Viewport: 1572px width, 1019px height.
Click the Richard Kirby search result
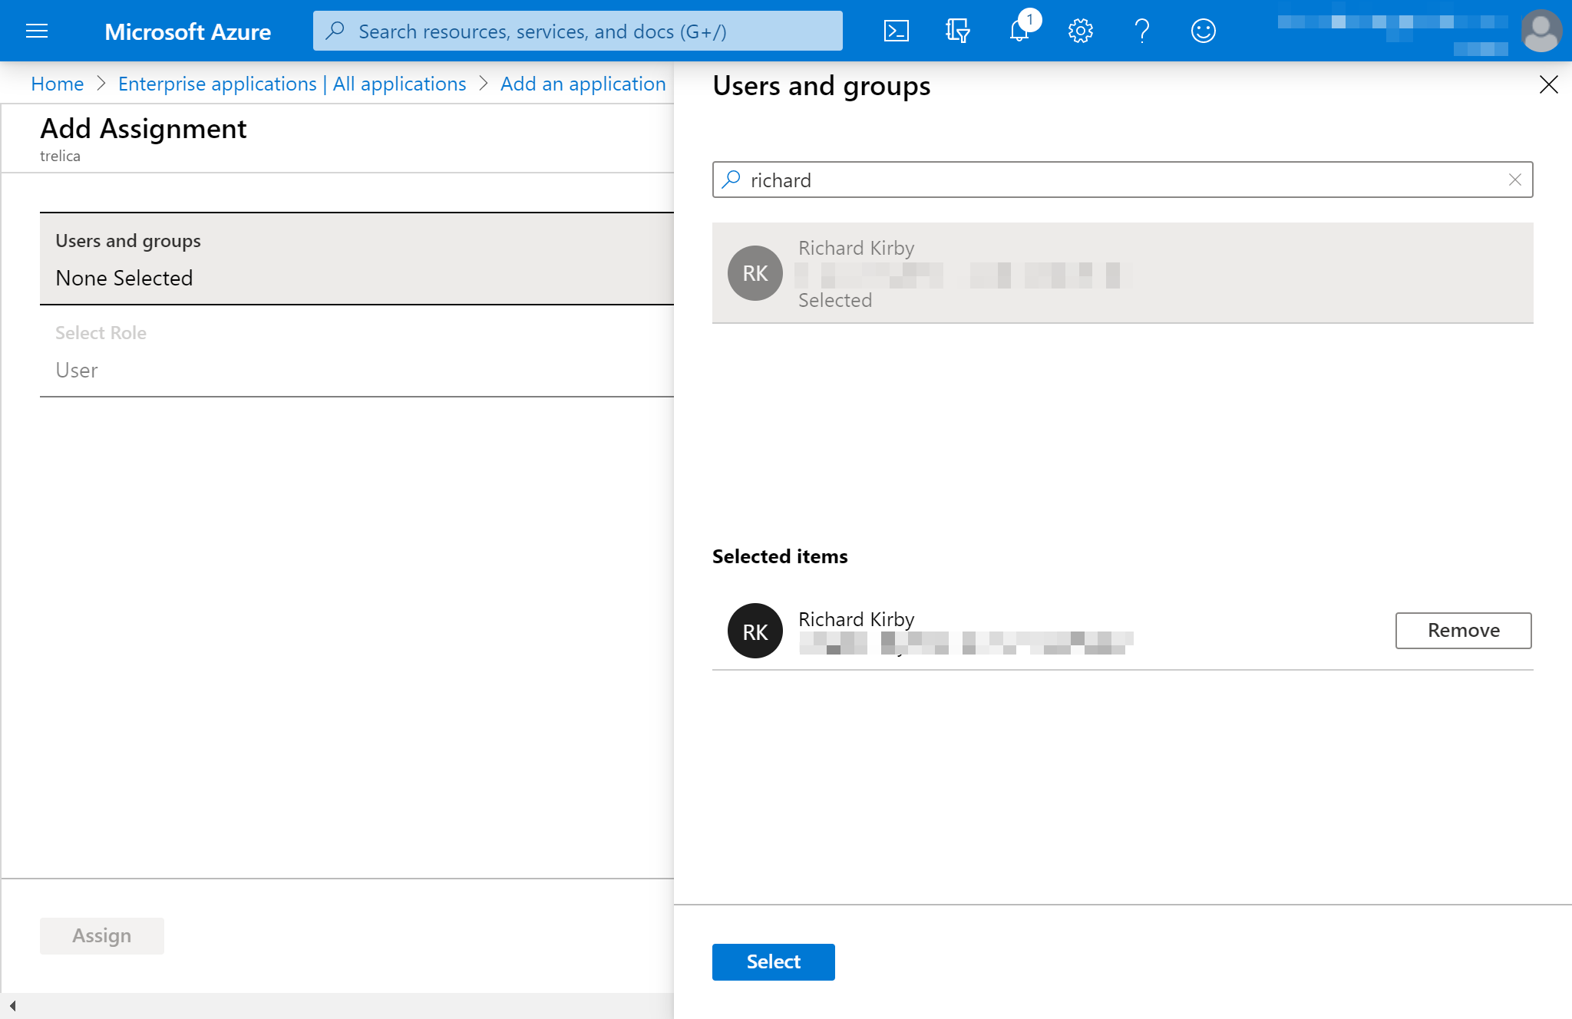point(1122,272)
